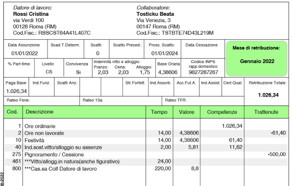Click the Scatti value 0

pyautogui.click(x=98, y=53)
